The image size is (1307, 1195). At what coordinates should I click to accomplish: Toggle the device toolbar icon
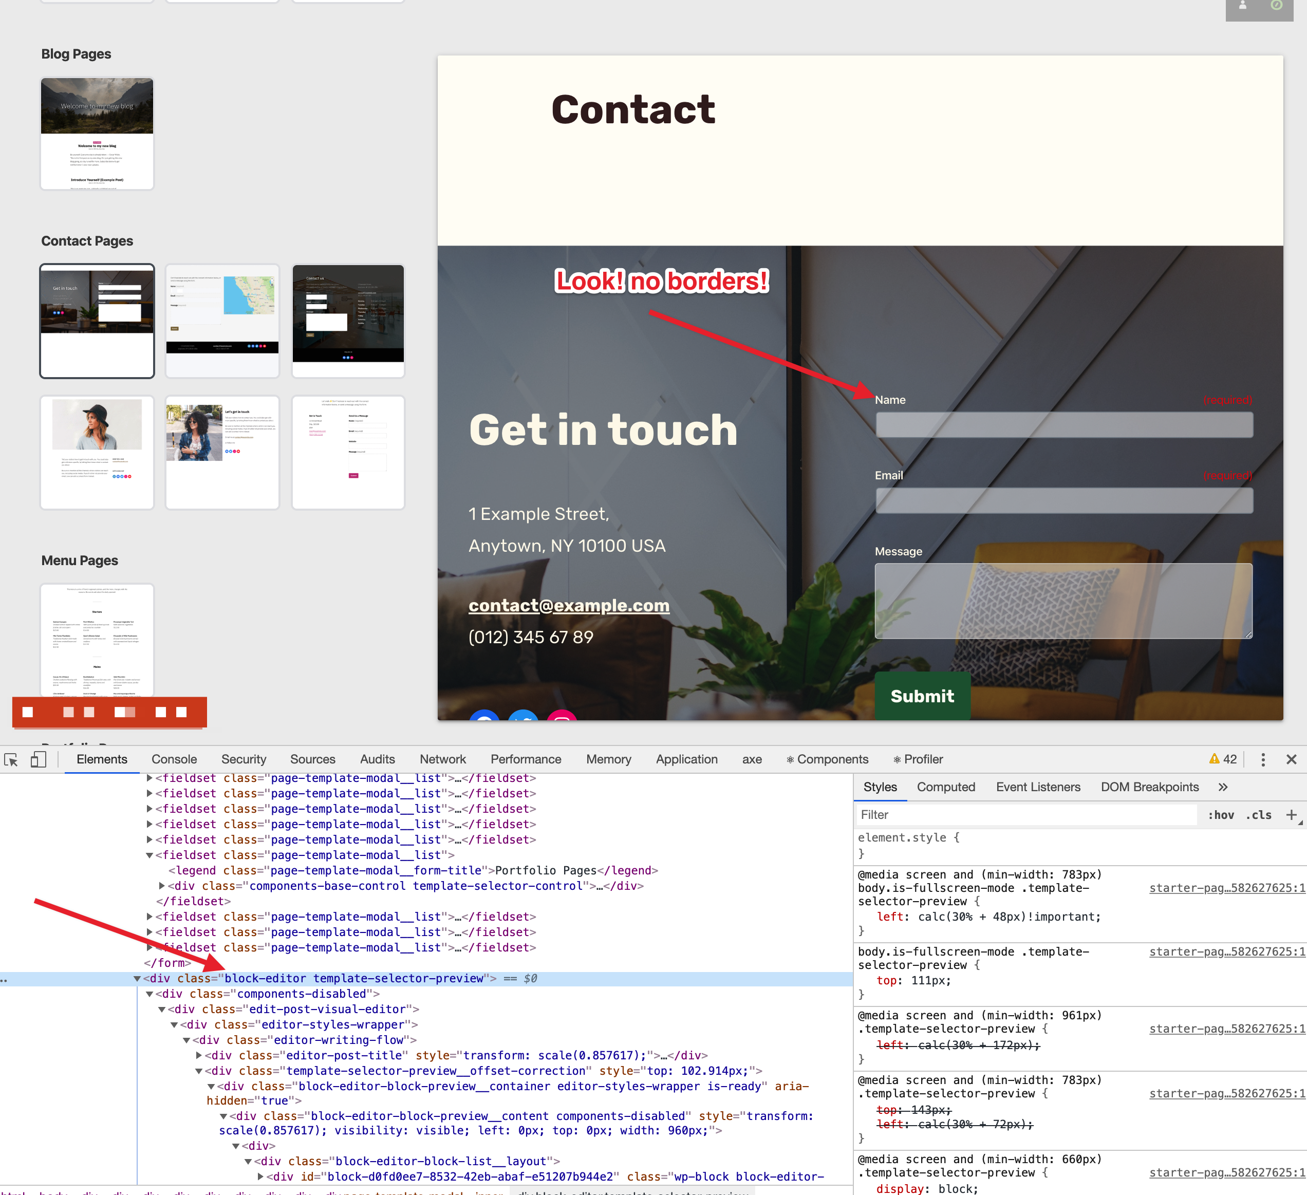click(x=38, y=759)
